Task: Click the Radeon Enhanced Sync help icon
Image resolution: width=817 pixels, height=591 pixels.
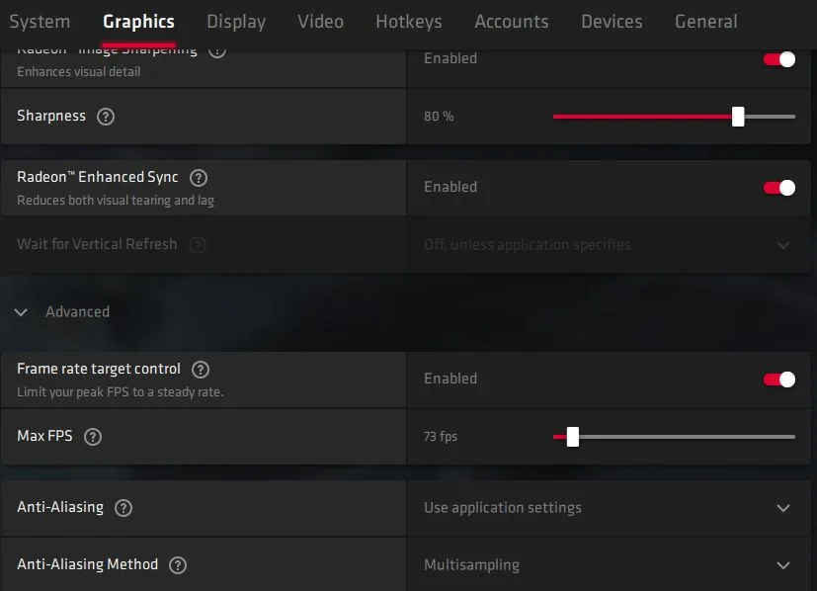Action: tap(198, 178)
